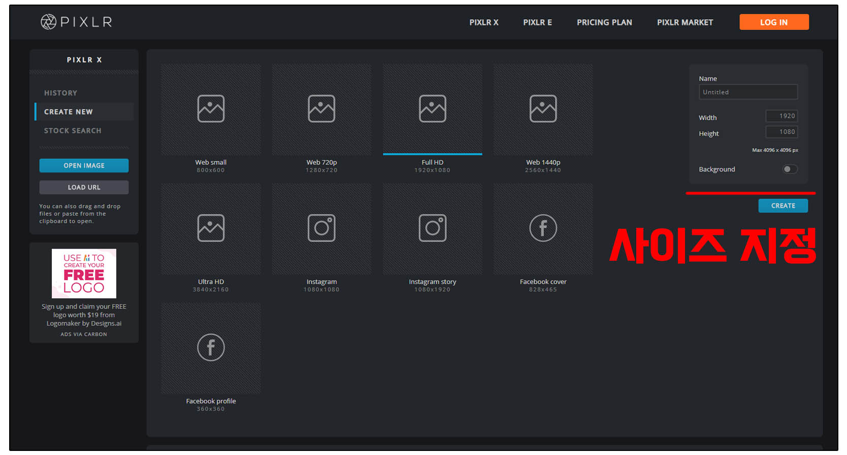The height and width of the screenshot is (455, 847).
Task: Click the Full HD label
Action: tap(432, 162)
